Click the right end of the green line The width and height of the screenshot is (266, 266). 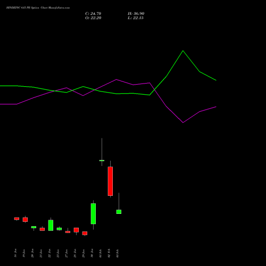[x=216, y=80]
